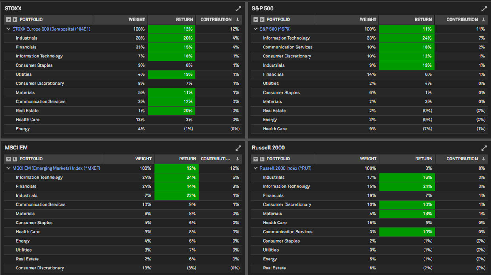Click the Russell 2000 panel title
Screen dimensions: 491x275
coord(268,148)
